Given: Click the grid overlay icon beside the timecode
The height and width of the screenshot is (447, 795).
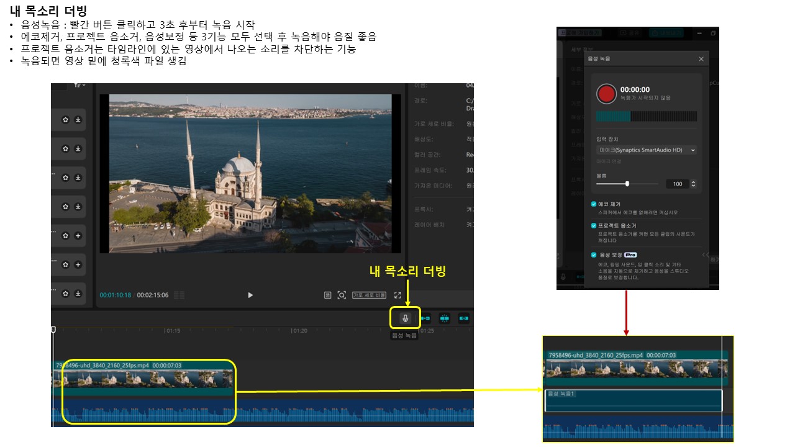Looking at the screenshot, I should (x=327, y=296).
